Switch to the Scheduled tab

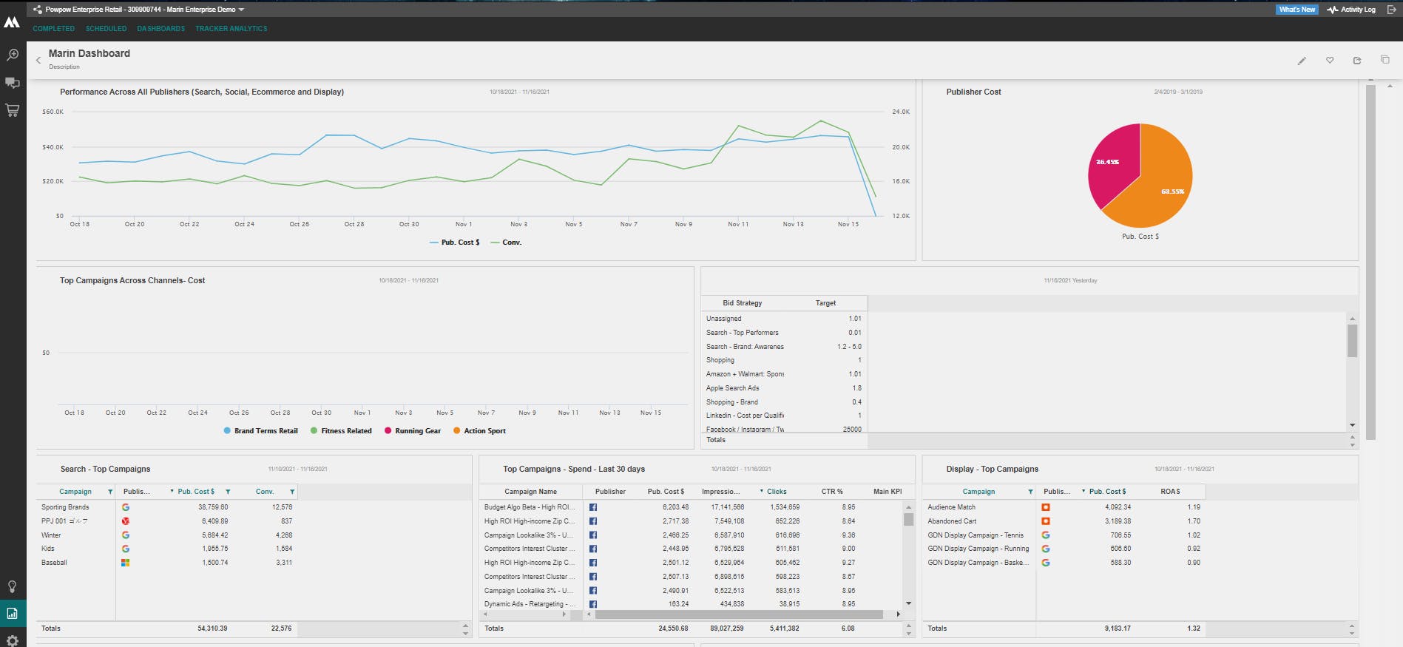pos(106,29)
